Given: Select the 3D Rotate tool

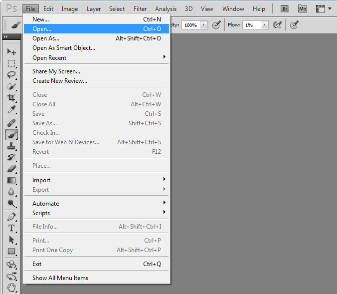Looking at the screenshot, I should (x=11, y=265).
